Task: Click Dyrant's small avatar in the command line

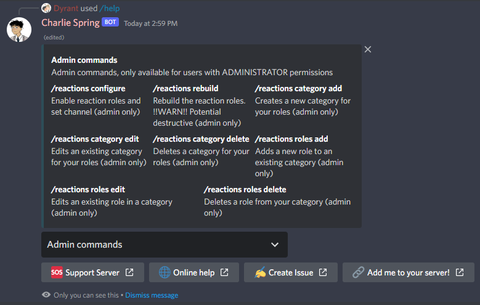Action: point(46,8)
